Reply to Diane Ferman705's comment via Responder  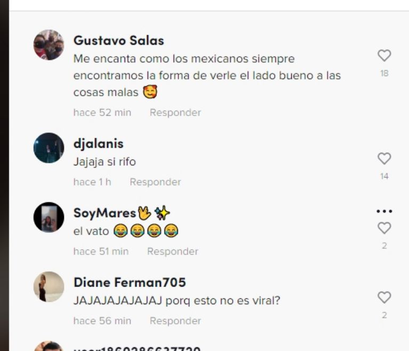175,321
